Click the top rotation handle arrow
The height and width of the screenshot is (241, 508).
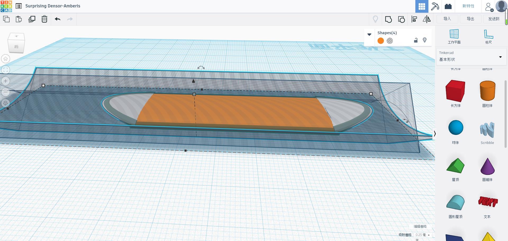(201, 68)
